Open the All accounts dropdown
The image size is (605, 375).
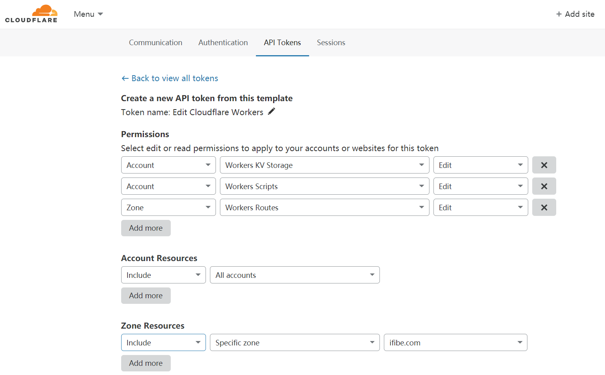pos(295,275)
